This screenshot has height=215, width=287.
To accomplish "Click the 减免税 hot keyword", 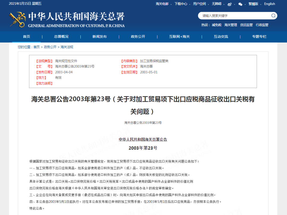I will click(x=216, y=25).
